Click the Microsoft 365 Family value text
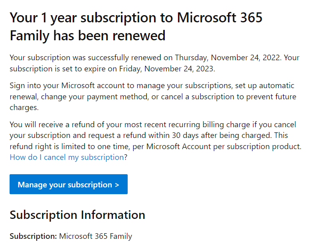Image resolution: width=310 pixels, height=244 pixels. click(x=95, y=236)
